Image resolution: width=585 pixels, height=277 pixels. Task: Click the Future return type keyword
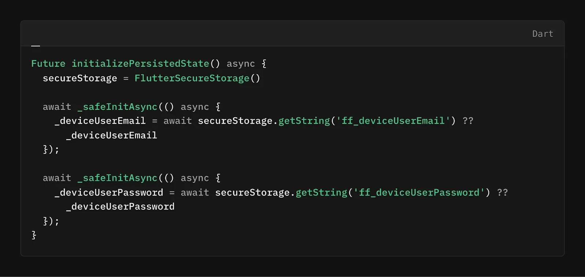tap(48, 64)
